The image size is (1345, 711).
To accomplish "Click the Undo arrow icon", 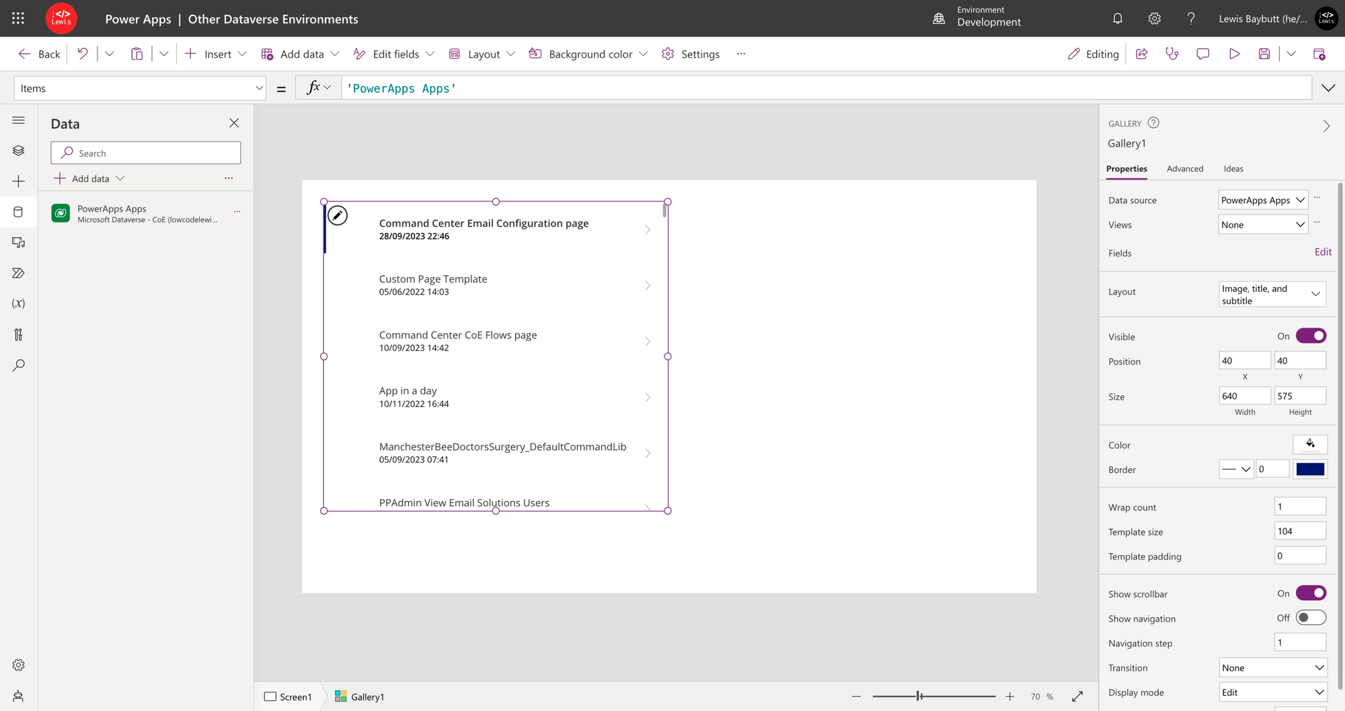I will 82,54.
